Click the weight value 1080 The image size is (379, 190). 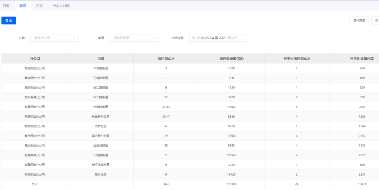232,68
